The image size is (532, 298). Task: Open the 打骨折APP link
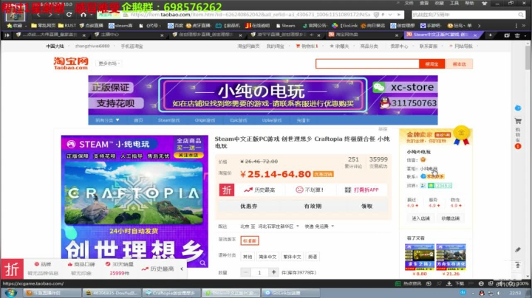(362, 190)
